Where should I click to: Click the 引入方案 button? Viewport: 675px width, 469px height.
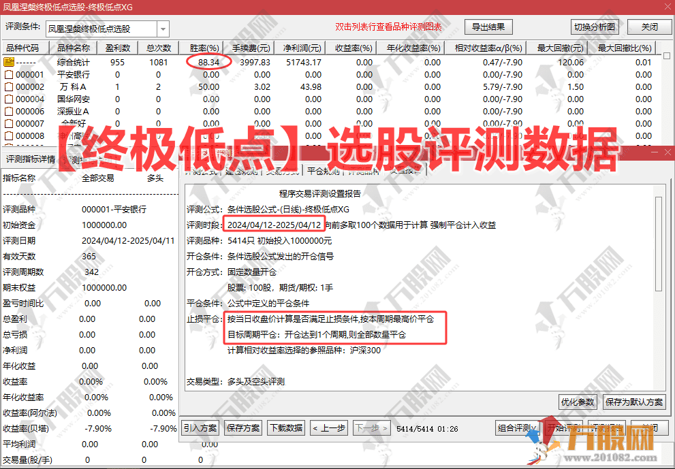tap(200, 428)
